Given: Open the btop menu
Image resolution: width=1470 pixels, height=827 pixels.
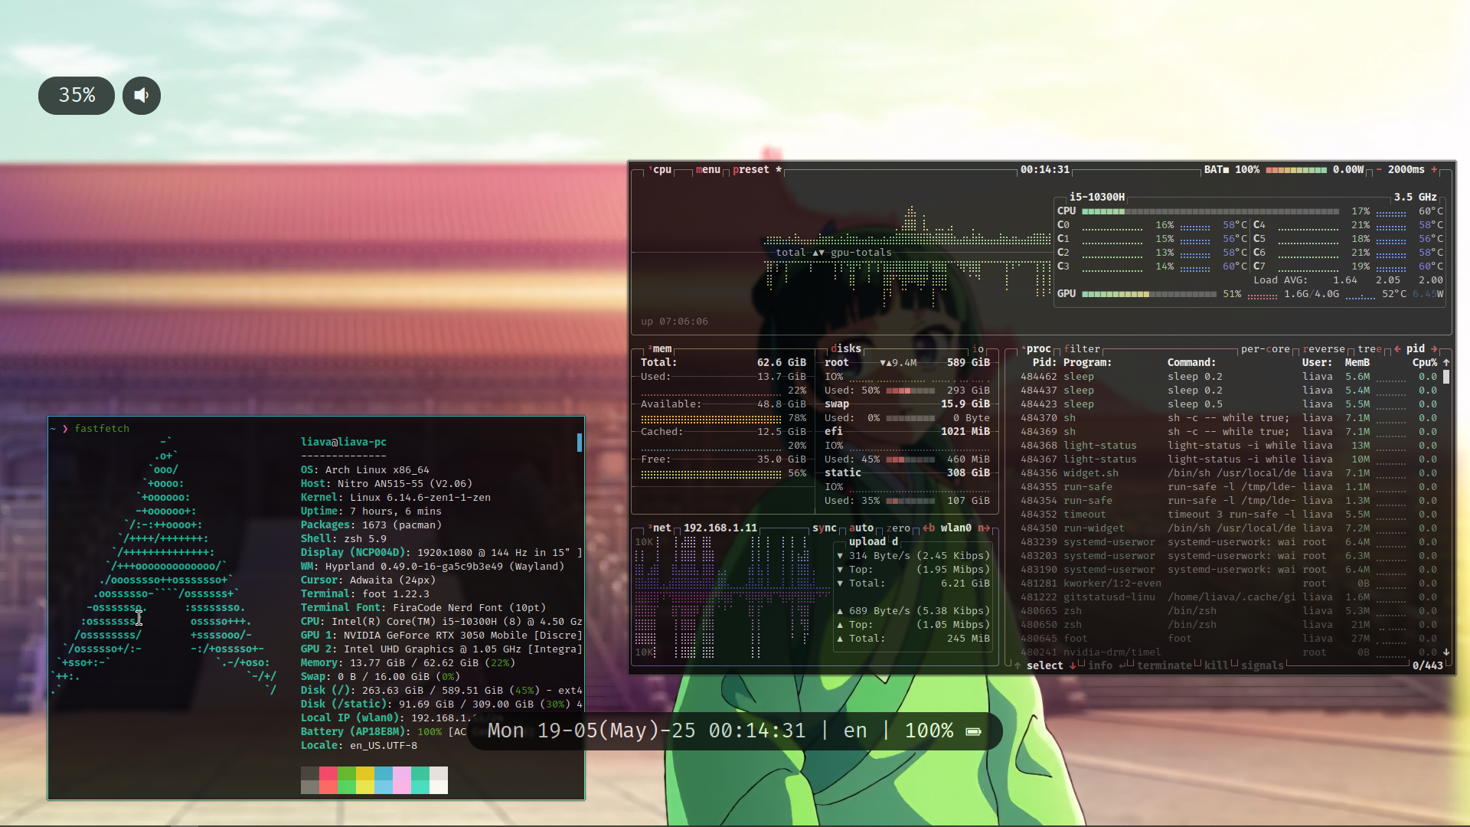Looking at the screenshot, I should (708, 169).
